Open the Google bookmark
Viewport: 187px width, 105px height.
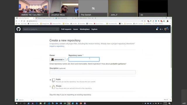tap(24, 24)
